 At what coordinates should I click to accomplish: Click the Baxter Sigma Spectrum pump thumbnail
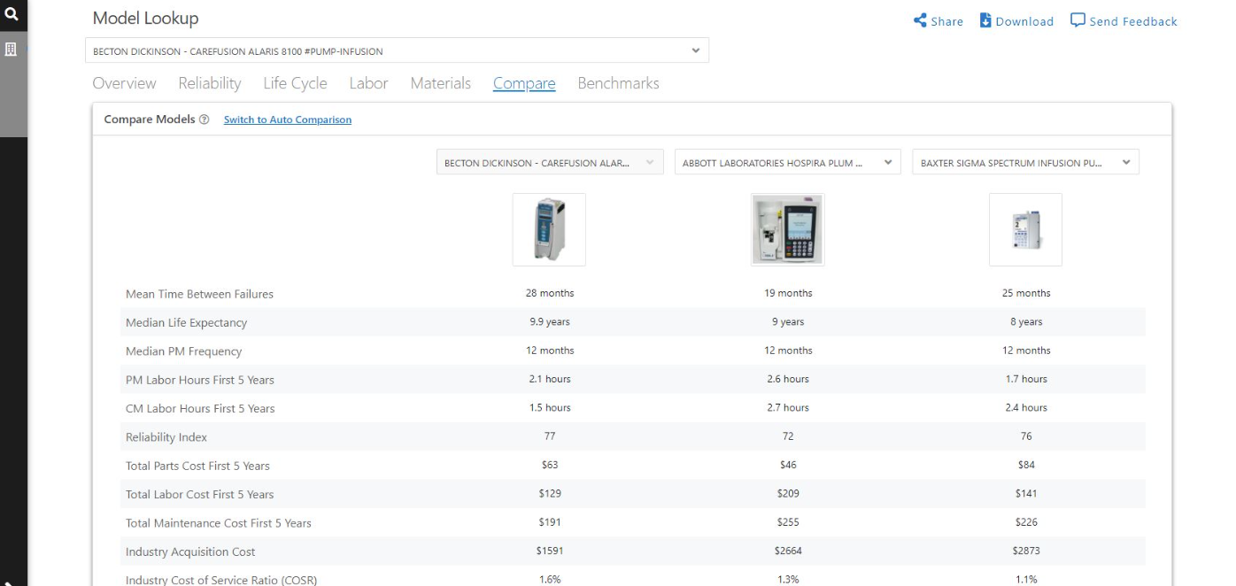click(x=1025, y=229)
